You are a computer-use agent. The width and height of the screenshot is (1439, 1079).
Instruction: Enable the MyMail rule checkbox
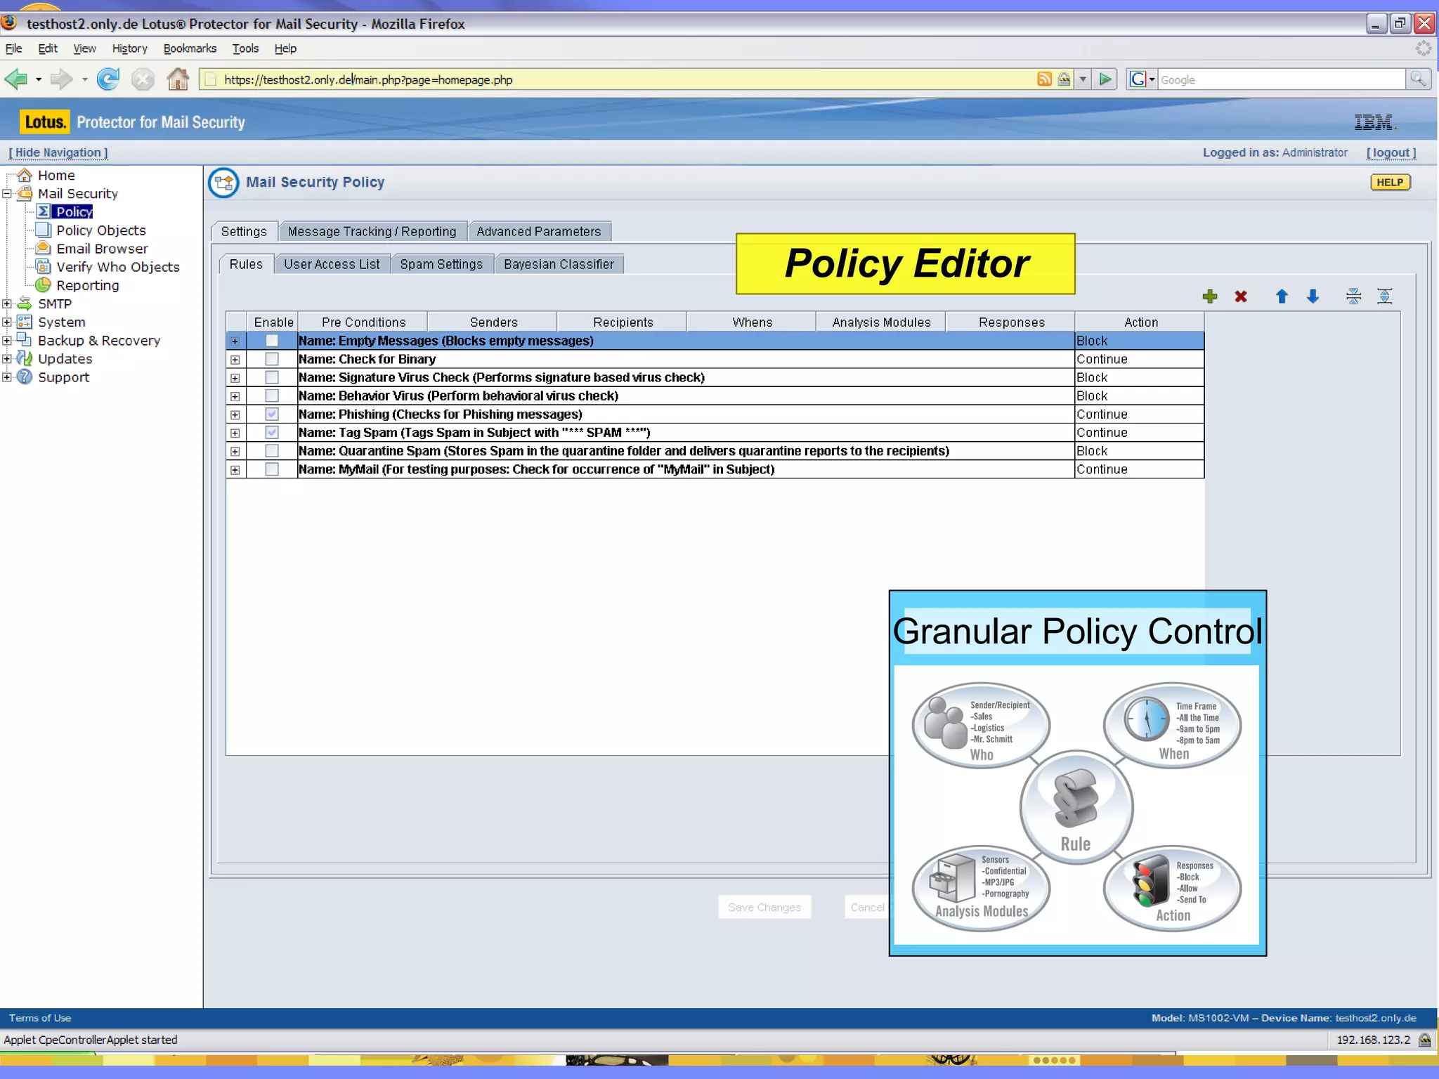[272, 469]
